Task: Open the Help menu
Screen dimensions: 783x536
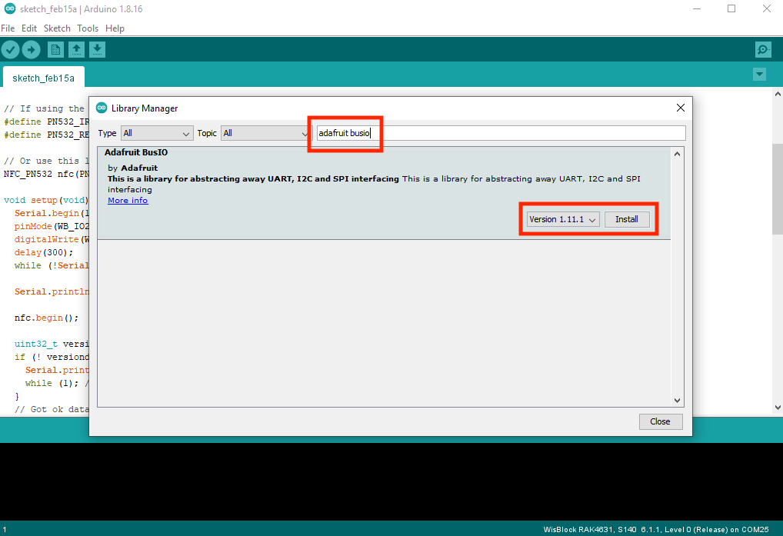Action: pos(115,28)
